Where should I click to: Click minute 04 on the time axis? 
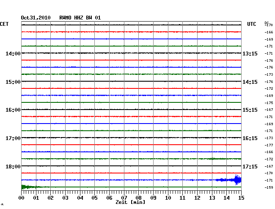click(80, 198)
